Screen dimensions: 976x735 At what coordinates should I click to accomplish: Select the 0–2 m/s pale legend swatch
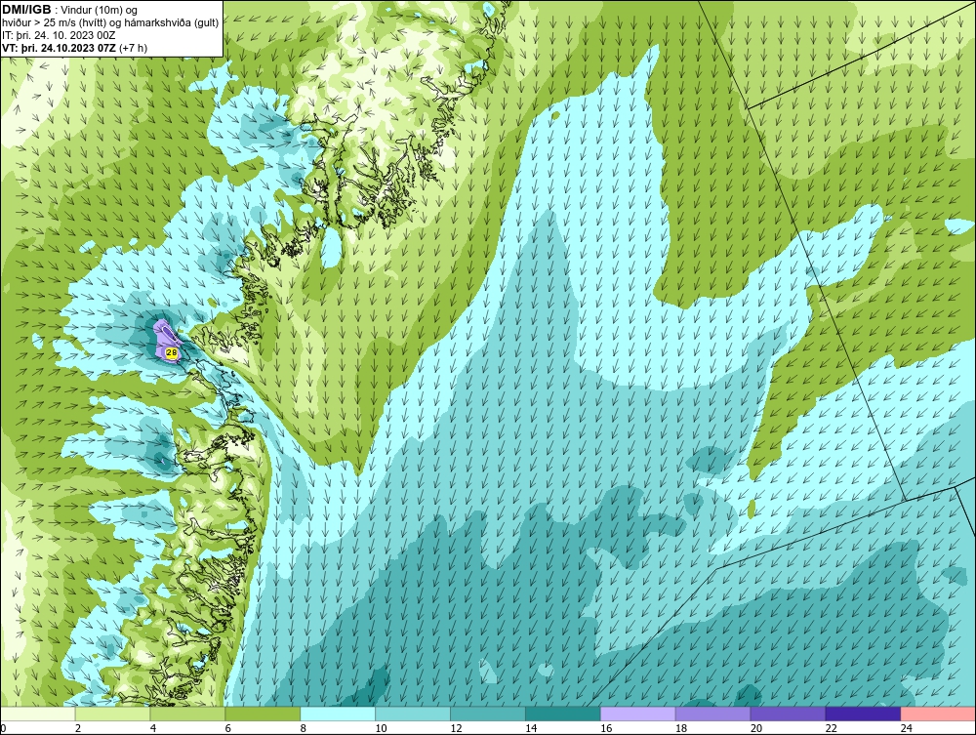coord(38,714)
